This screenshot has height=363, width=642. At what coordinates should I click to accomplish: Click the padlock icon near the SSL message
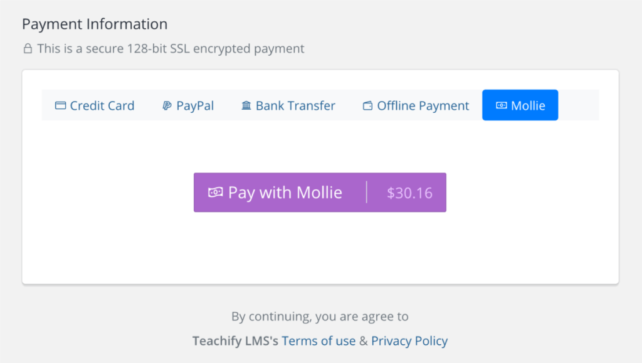coord(27,48)
